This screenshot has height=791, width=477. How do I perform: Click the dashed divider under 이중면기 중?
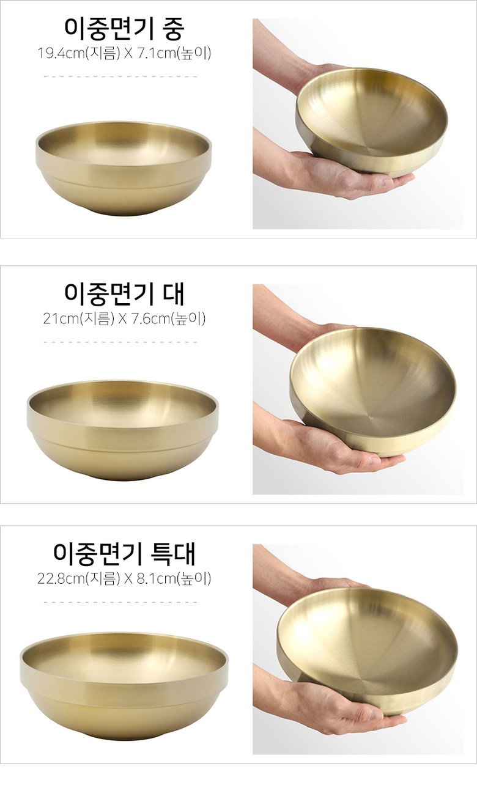(x=120, y=76)
